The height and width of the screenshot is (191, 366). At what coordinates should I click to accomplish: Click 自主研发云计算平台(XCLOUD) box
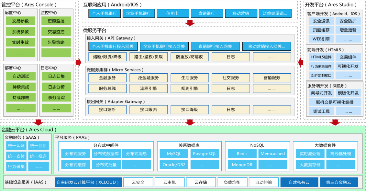88,182
